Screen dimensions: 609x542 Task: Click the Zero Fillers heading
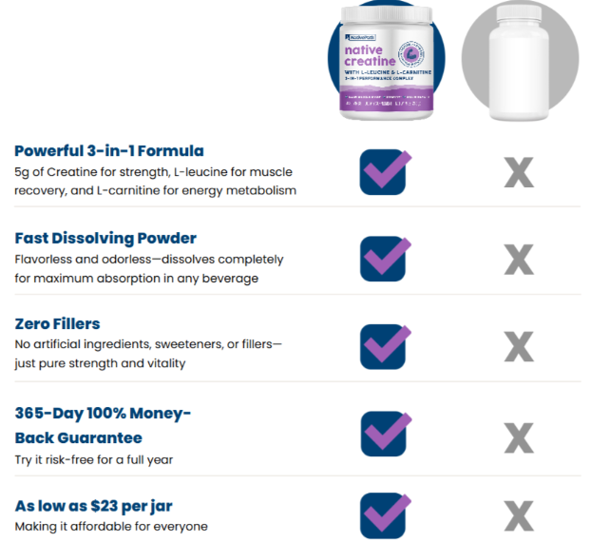[x=57, y=324]
